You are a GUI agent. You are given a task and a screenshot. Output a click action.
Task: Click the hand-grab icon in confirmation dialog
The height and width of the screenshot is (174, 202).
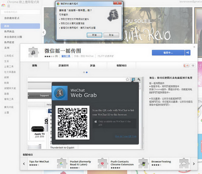point(113,15)
